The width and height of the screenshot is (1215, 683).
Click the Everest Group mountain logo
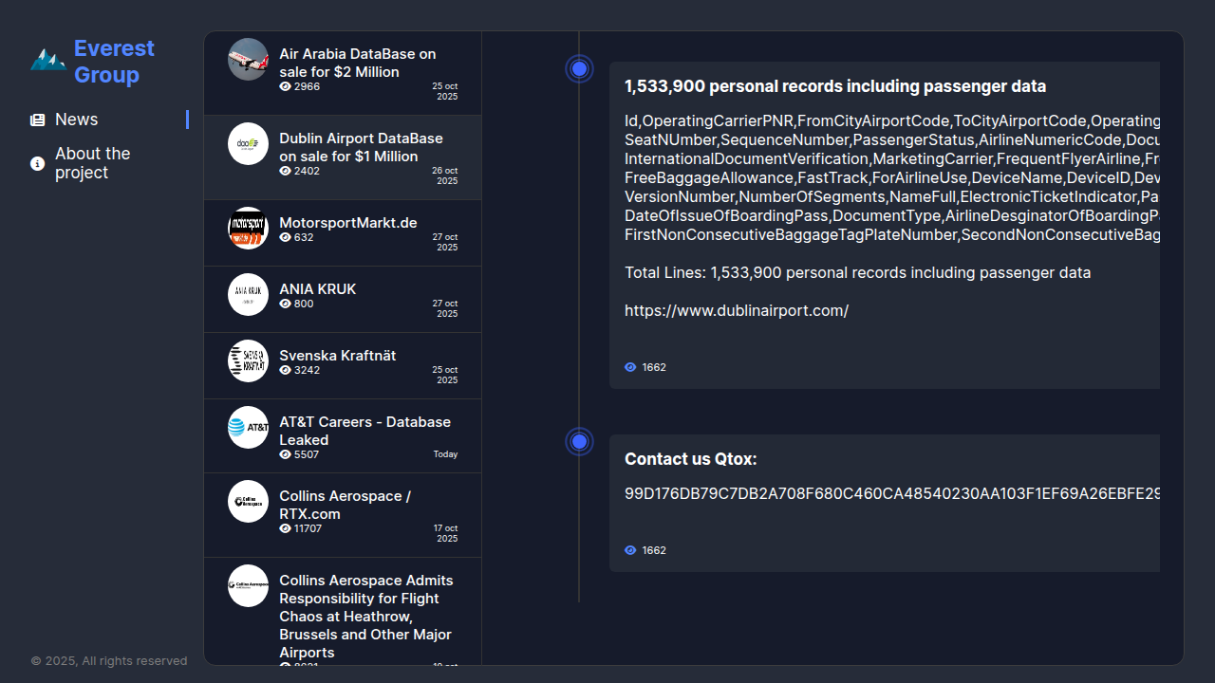click(47, 61)
